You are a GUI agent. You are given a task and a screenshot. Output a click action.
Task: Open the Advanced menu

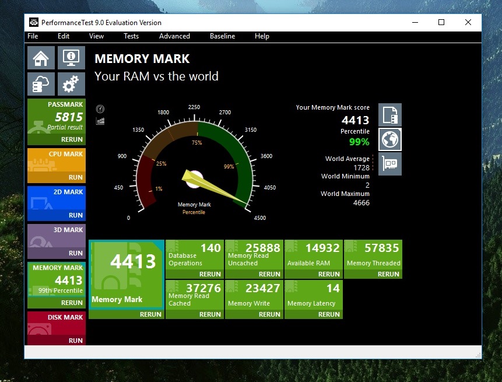coord(174,36)
